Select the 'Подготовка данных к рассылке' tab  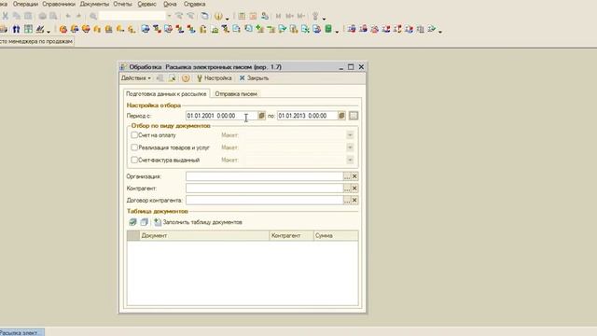click(x=166, y=93)
